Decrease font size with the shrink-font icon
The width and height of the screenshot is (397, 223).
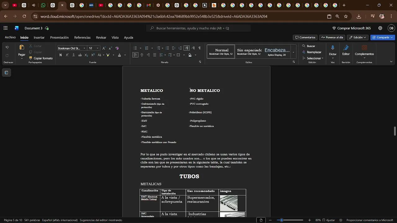tap(110, 48)
